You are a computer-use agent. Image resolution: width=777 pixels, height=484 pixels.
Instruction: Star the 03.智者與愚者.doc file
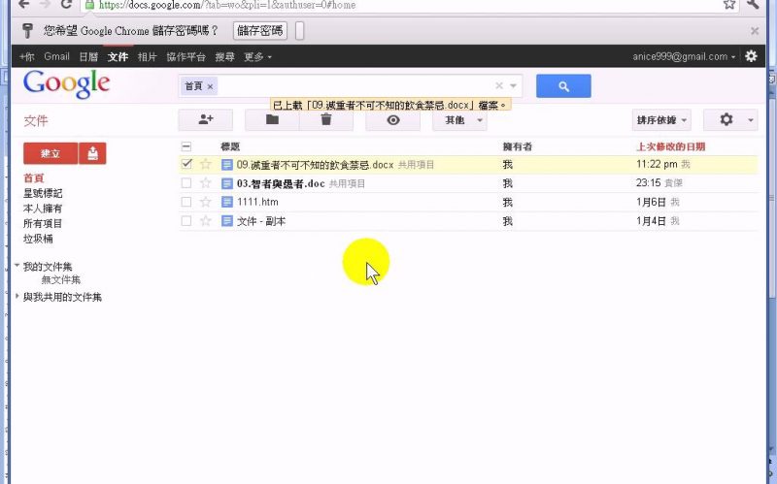[205, 183]
